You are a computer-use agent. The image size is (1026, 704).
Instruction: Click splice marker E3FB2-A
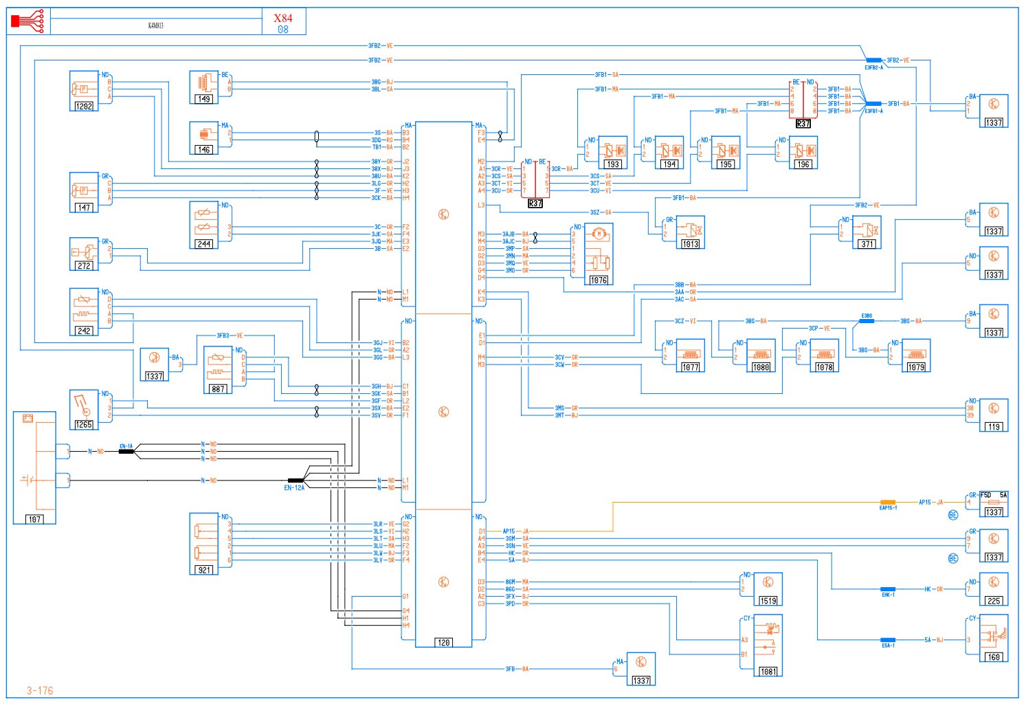tap(874, 60)
